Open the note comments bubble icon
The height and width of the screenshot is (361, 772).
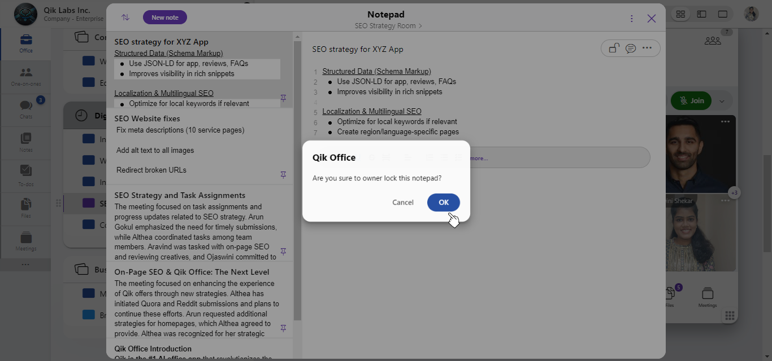click(631, 49)
